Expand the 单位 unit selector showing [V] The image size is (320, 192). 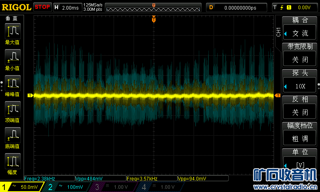click(300, 164)
